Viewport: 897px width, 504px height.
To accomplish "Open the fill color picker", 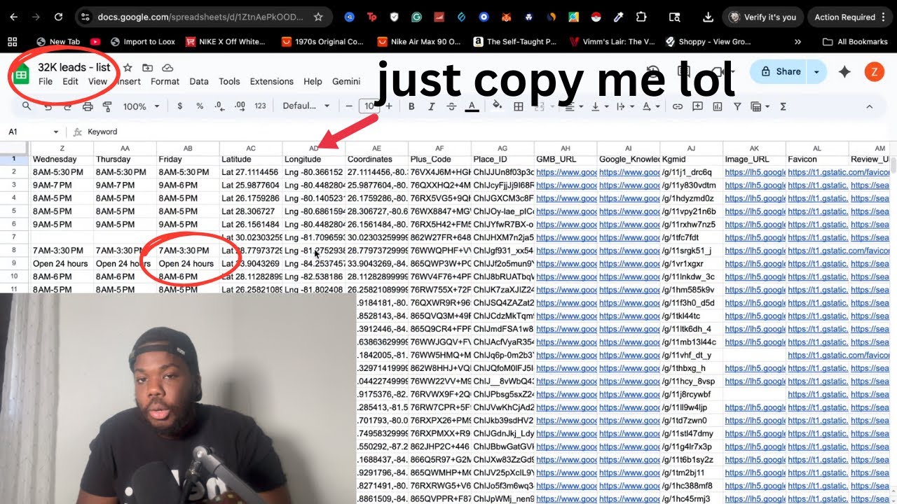I will (498, 106).
